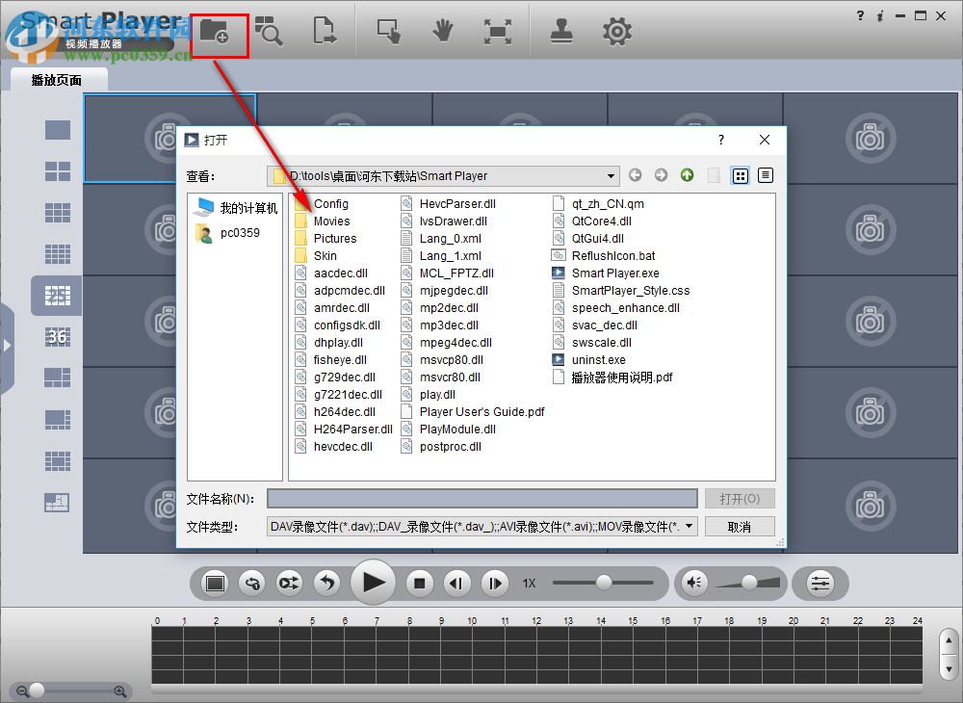Select the Config folder
The image size is (963, 703).
pos(322,204)
